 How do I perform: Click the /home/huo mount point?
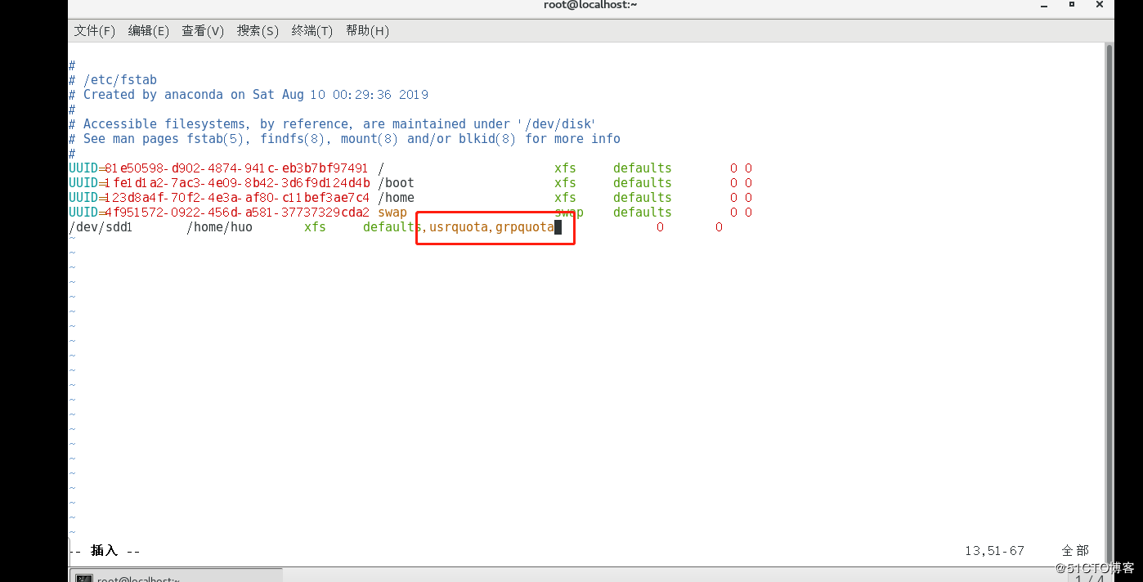coord(219,227)
